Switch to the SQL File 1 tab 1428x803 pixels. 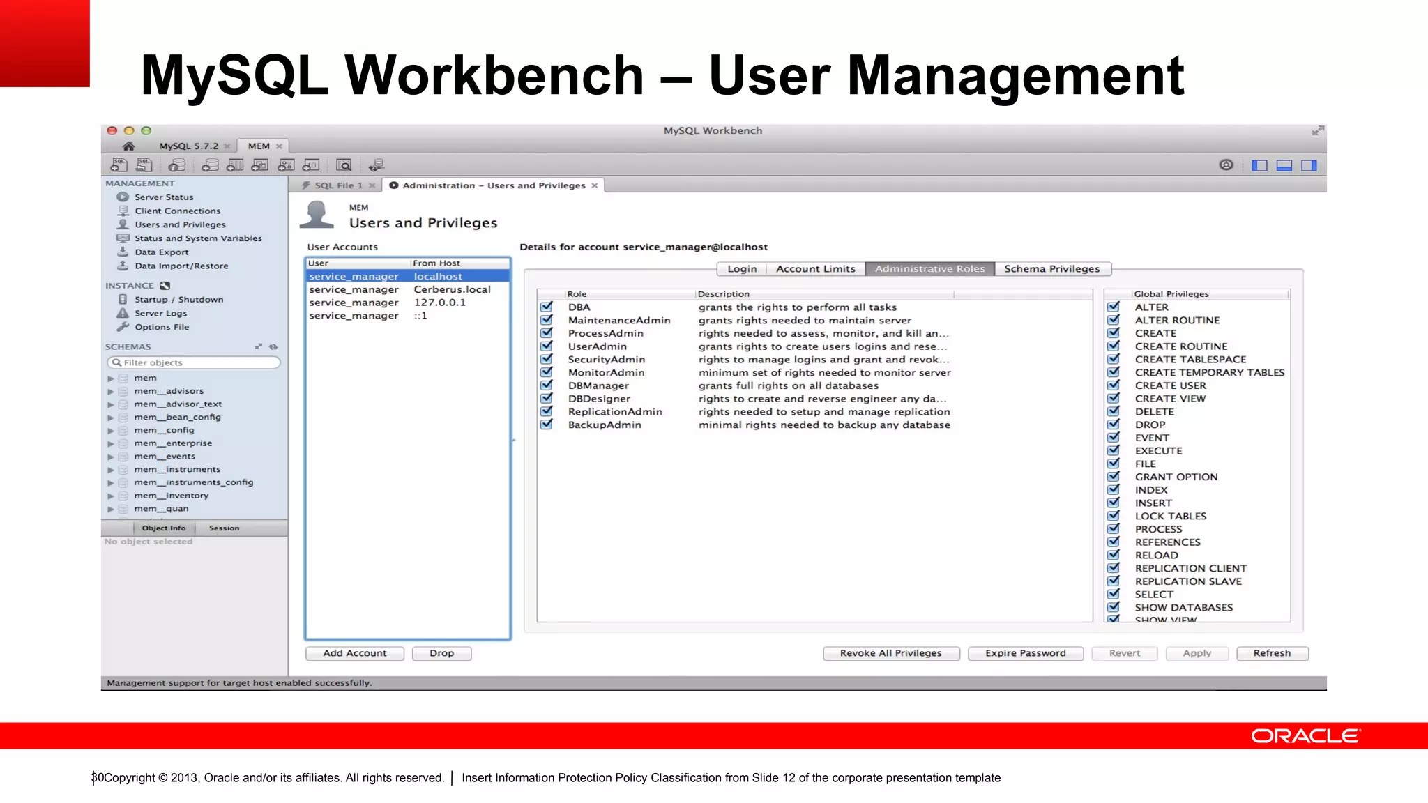[338, 185]
